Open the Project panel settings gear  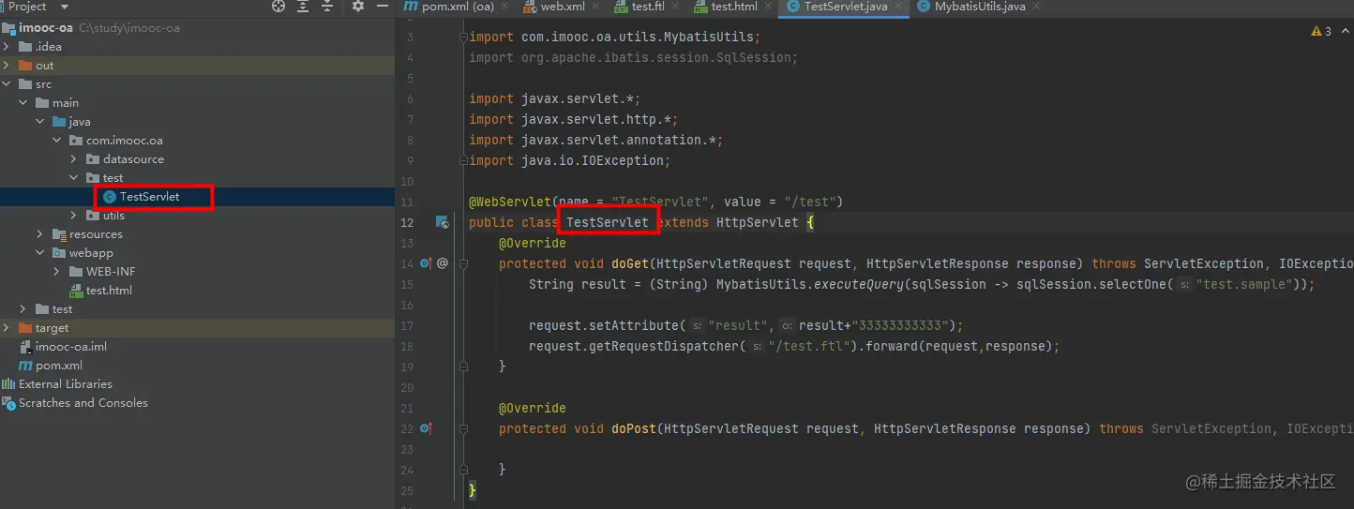point(358,6)
